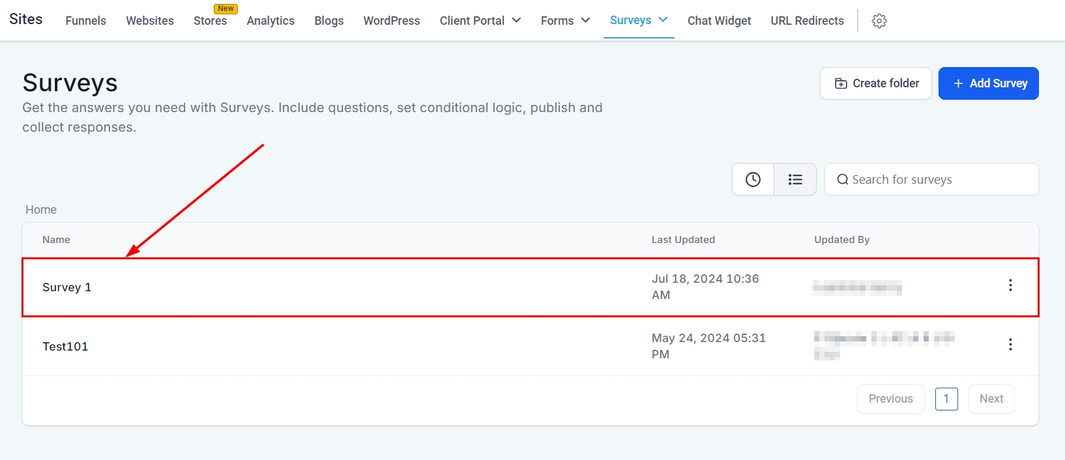Open the Chat Widget tab
Image resolution: width=1065 pixels, height=460 pixels.
[719, 21]
